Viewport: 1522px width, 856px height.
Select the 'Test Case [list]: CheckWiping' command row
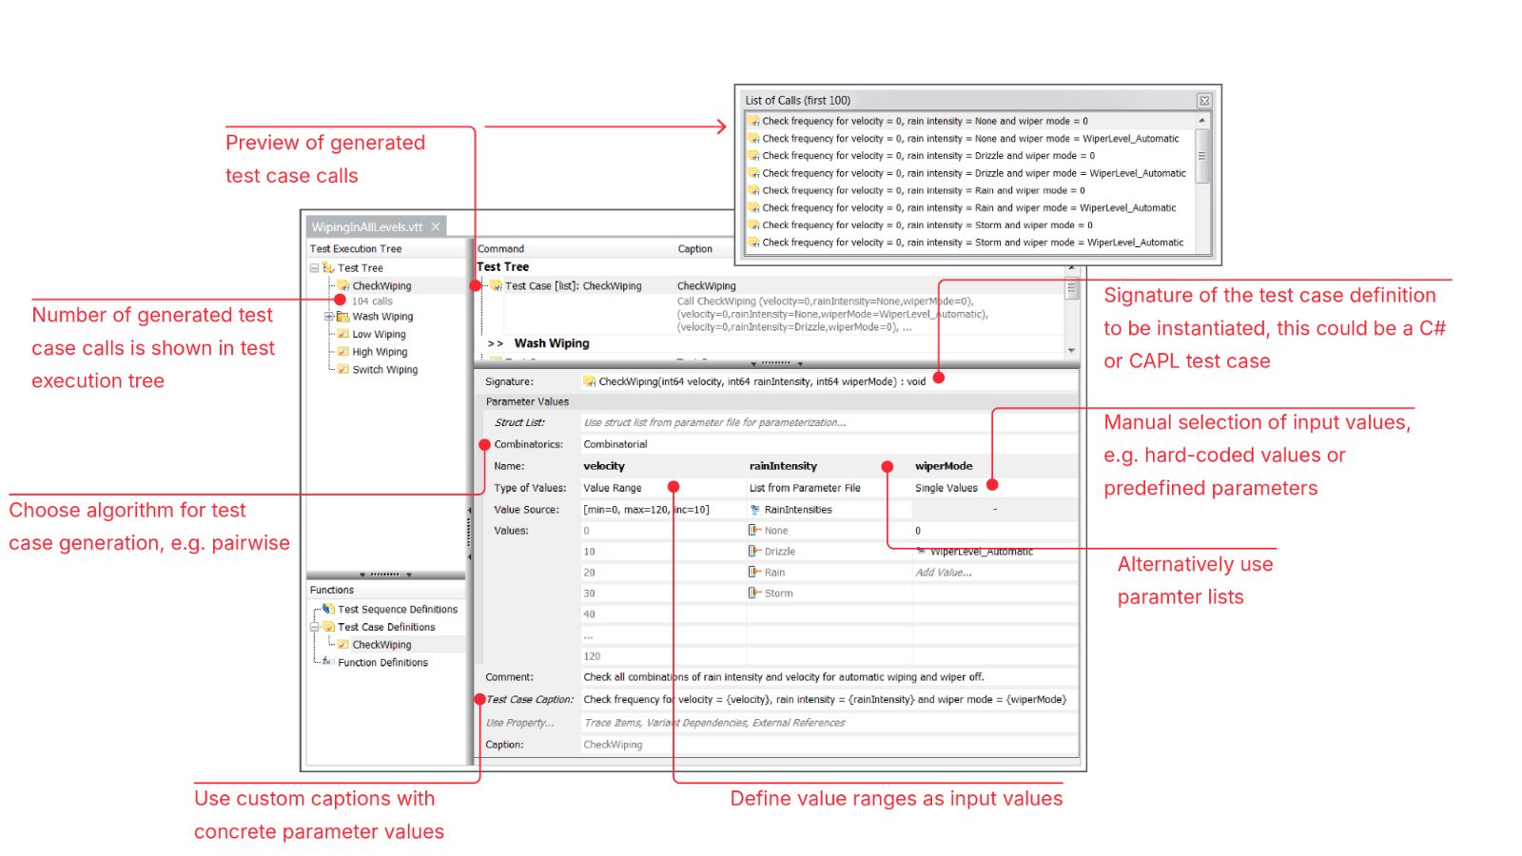click(573, 285)
